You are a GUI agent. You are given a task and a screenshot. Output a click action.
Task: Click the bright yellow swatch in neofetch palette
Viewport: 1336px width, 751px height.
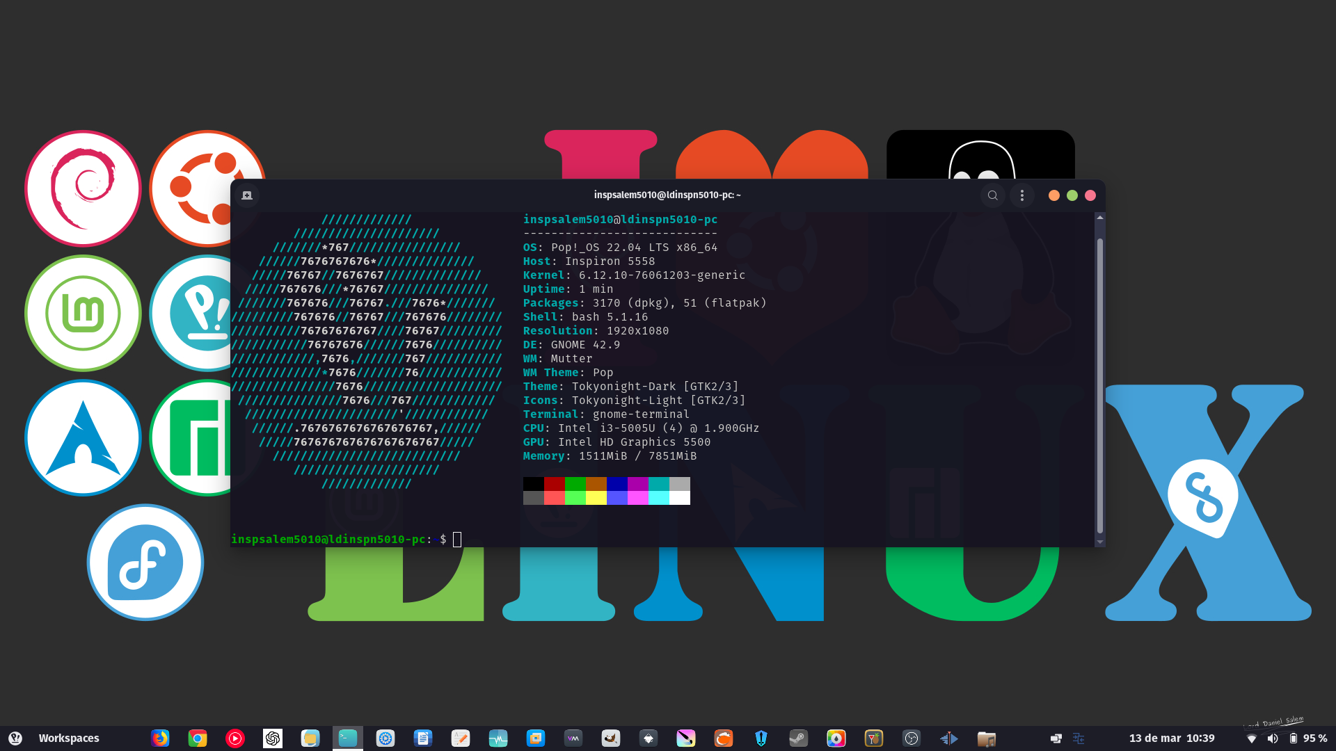click(596, 498)
